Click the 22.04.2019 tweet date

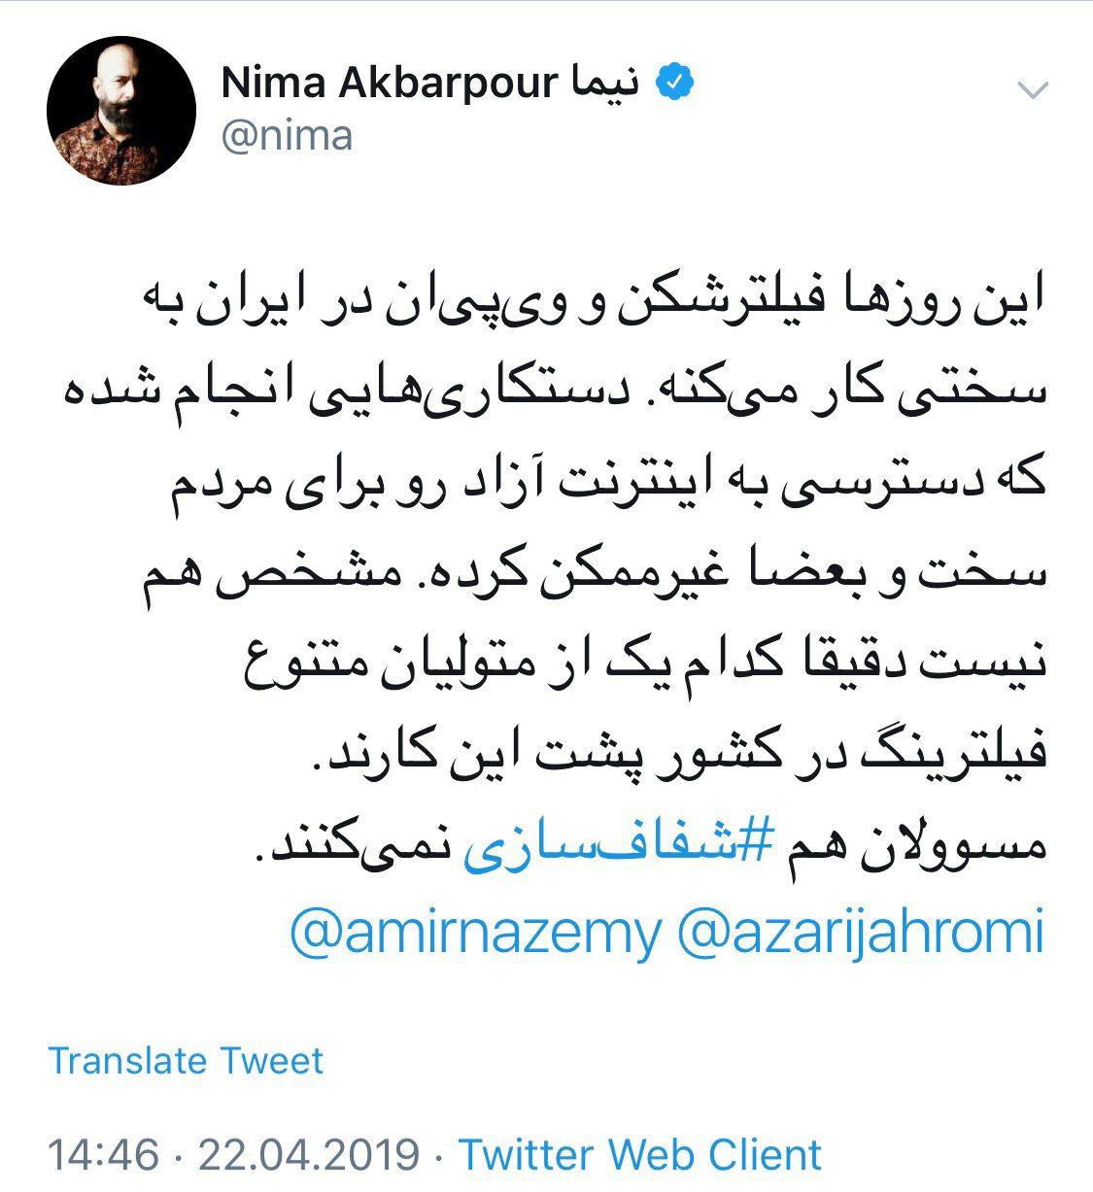309,1155
